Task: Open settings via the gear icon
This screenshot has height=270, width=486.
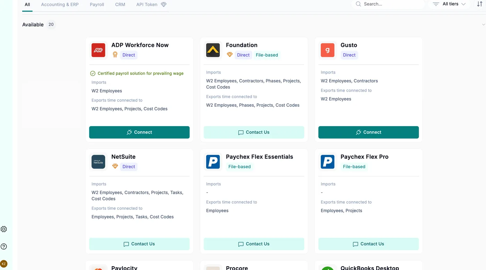Action: click(x=4, y=229)
